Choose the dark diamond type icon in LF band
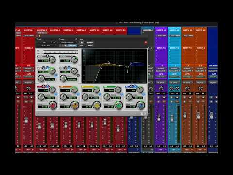The image size is (233, 175). tap(44, 86)
